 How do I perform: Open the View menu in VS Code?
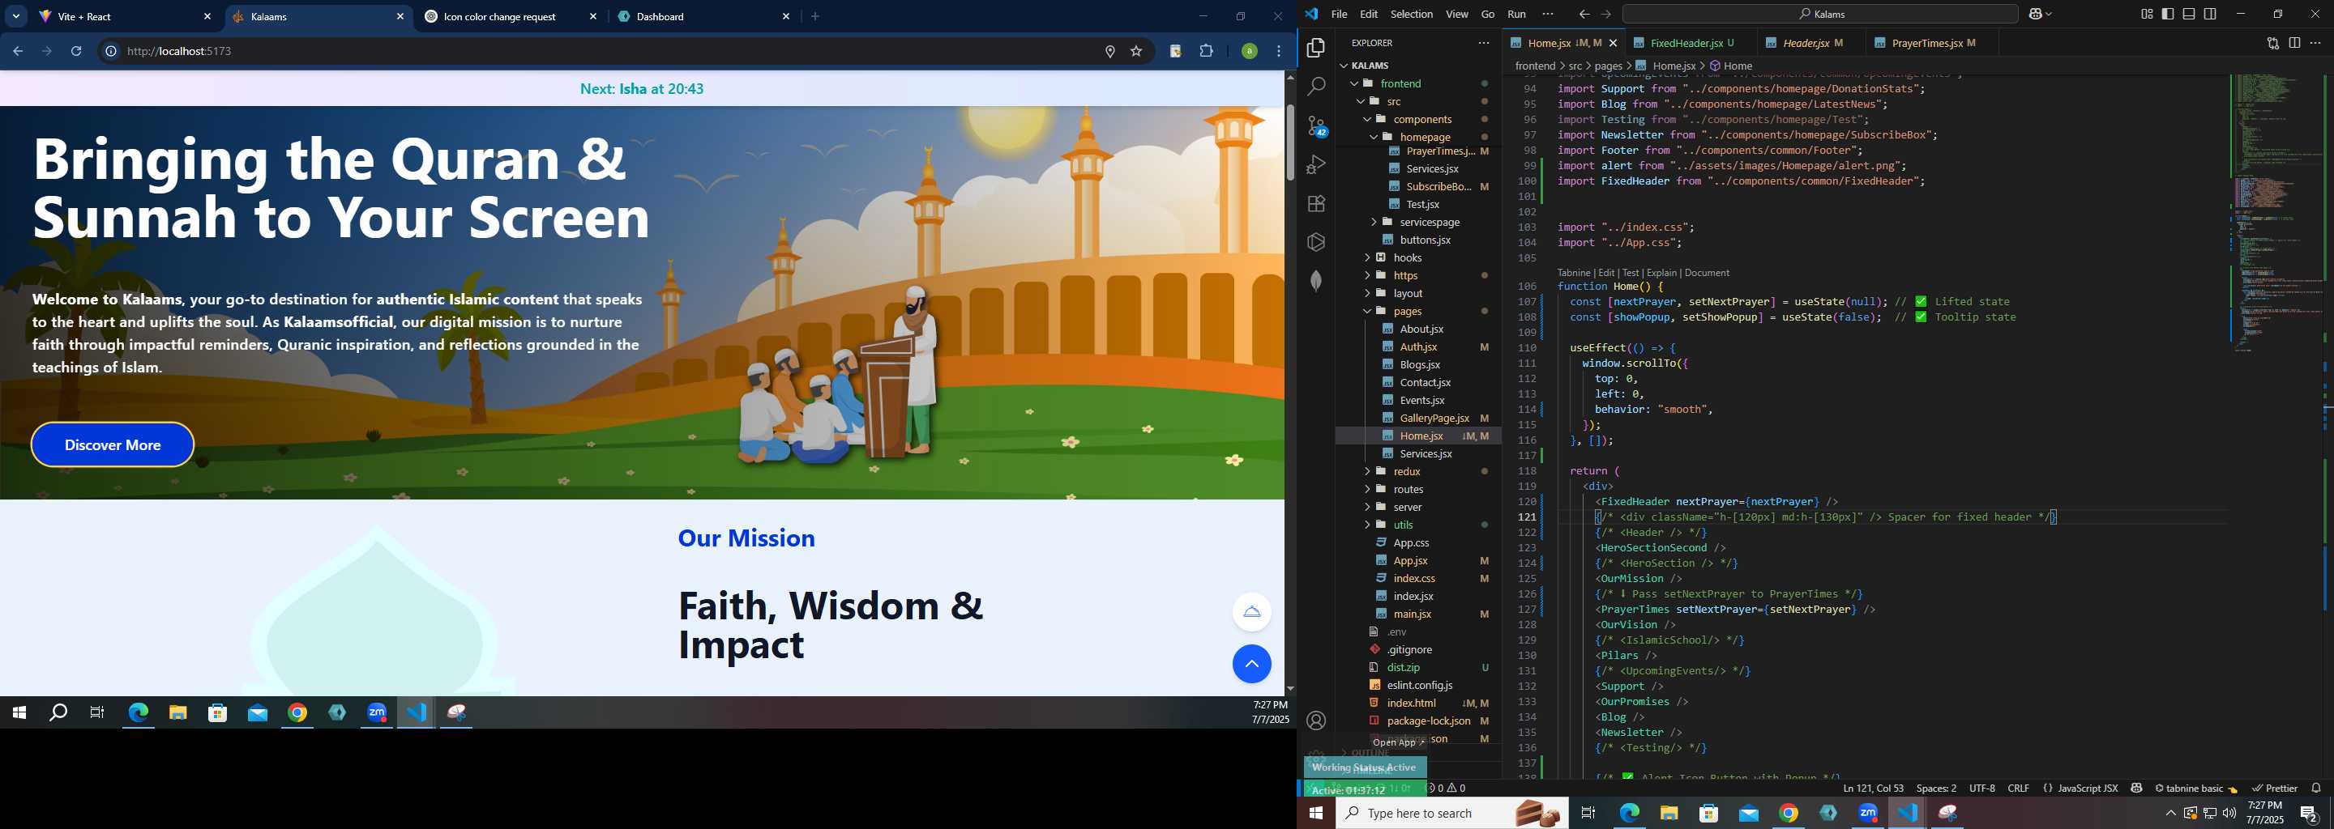coord(1457,14)
